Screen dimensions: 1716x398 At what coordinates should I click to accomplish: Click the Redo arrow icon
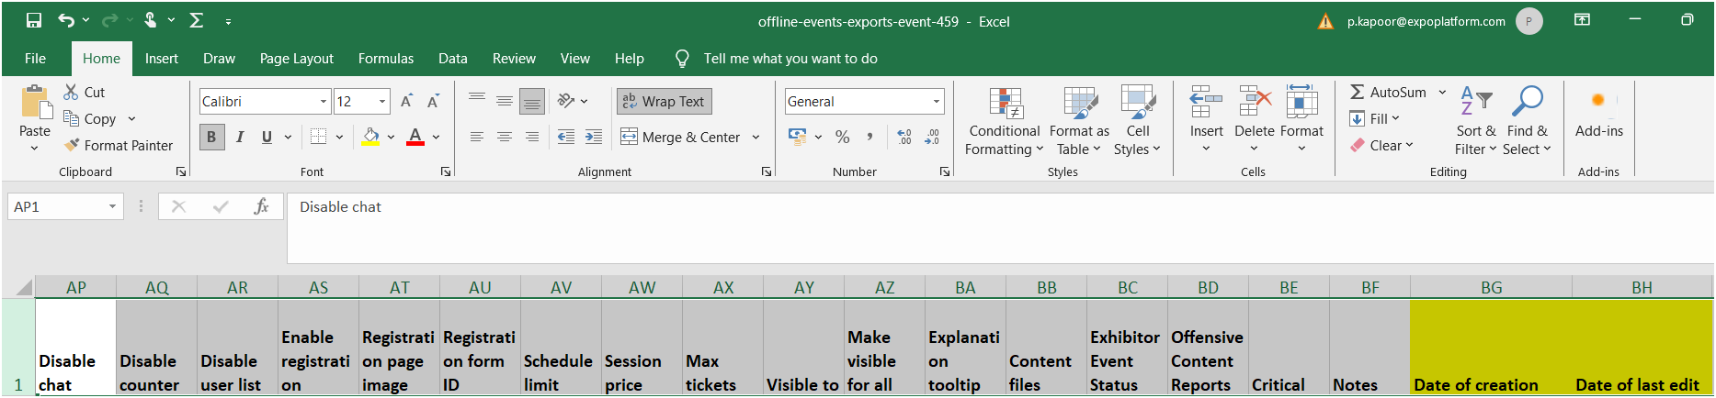point(109,20)
